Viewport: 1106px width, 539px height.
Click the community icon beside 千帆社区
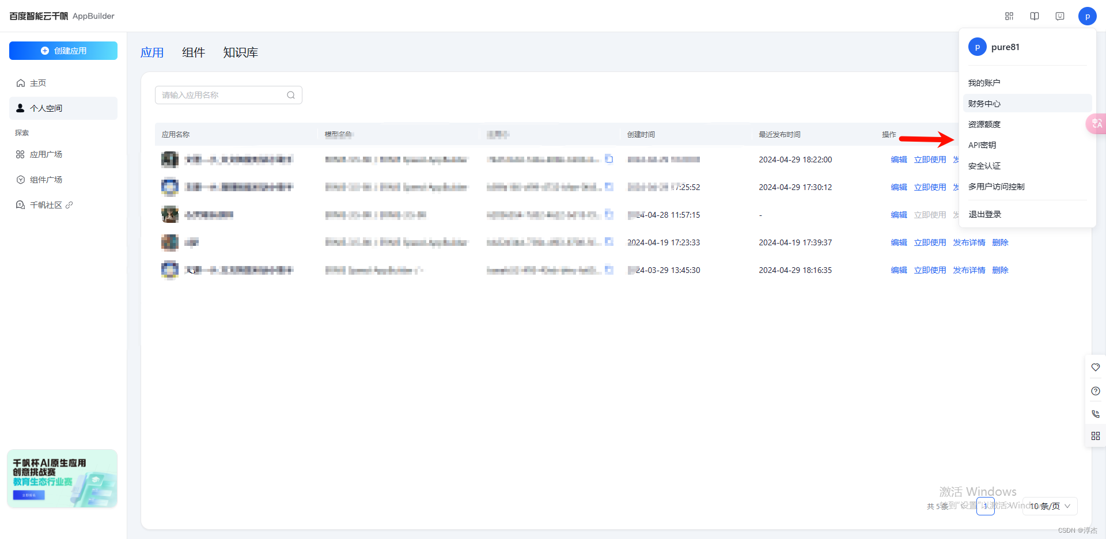(21, 205)
